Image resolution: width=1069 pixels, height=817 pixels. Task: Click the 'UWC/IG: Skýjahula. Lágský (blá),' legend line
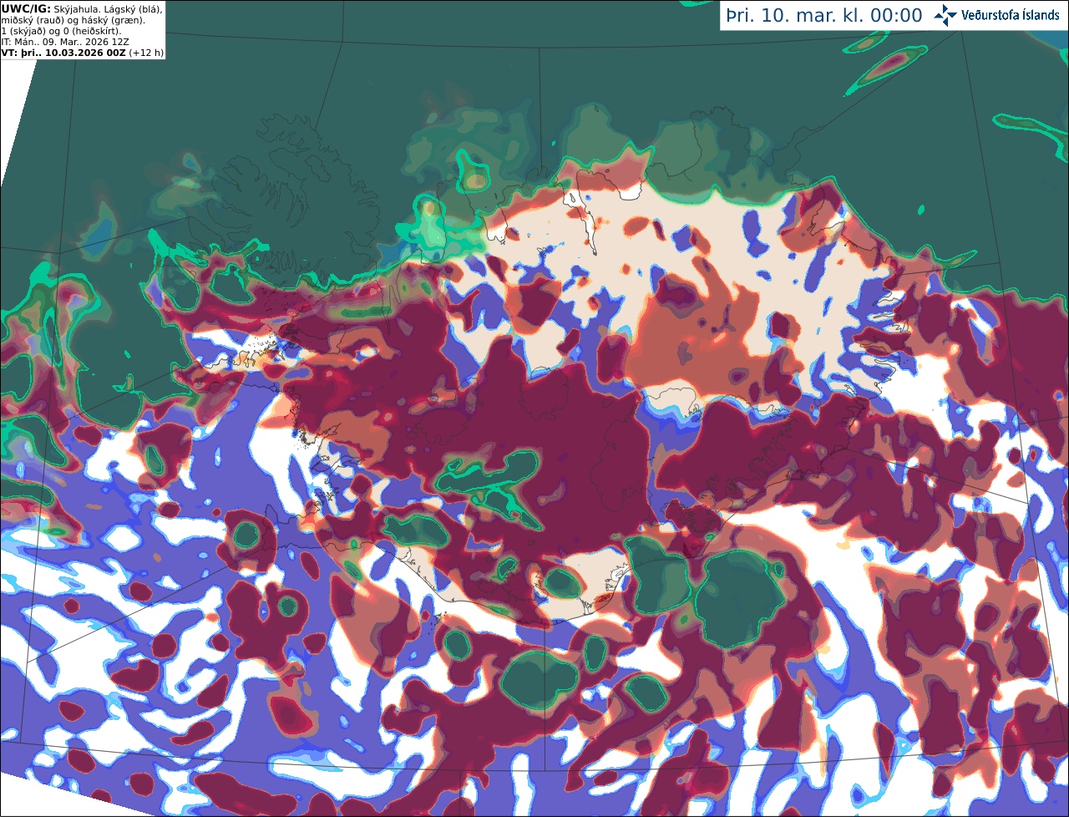coord(82,8)
